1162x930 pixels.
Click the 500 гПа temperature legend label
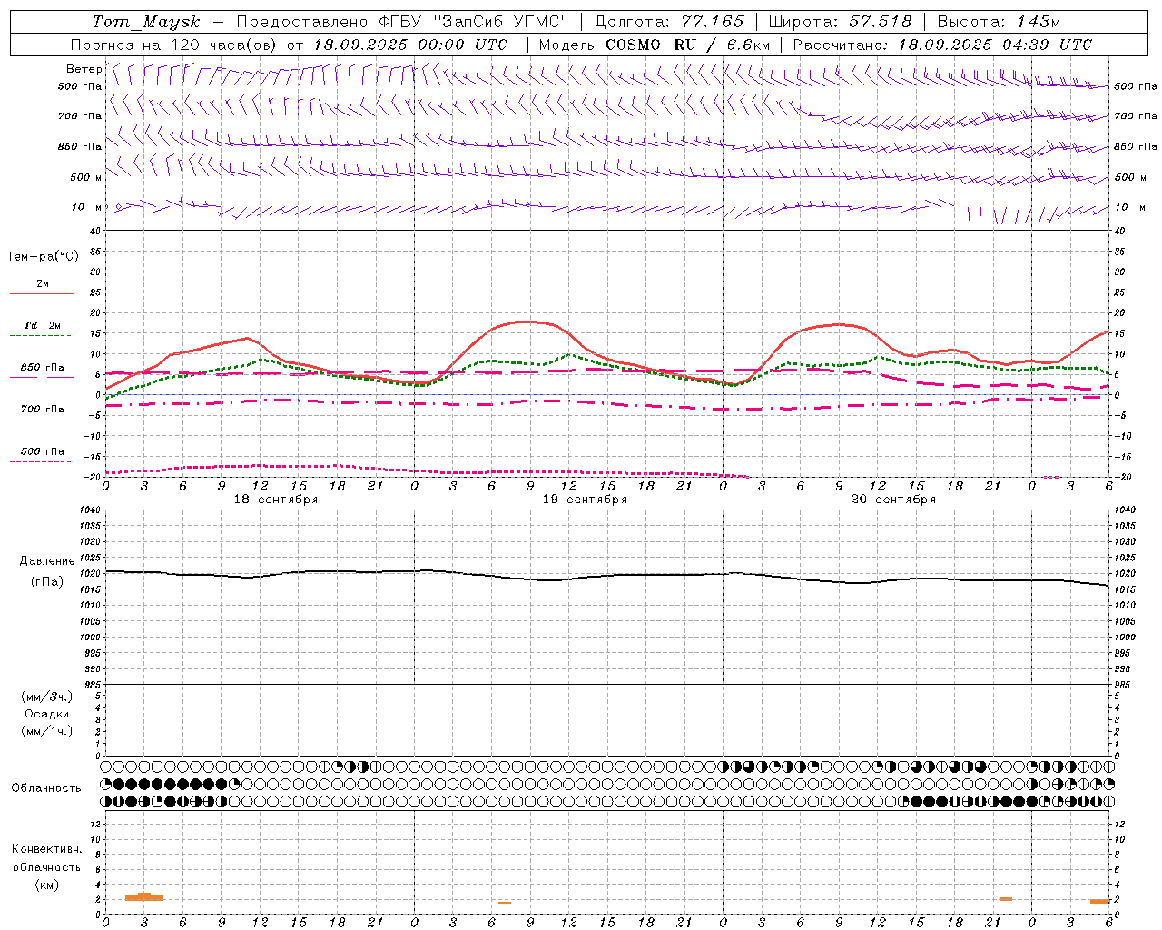tap(42, 451)
